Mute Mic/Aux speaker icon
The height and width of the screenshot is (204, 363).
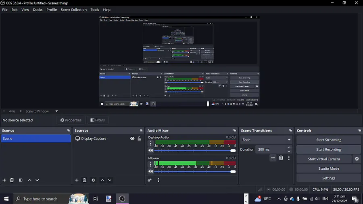[x=150, y=171]
